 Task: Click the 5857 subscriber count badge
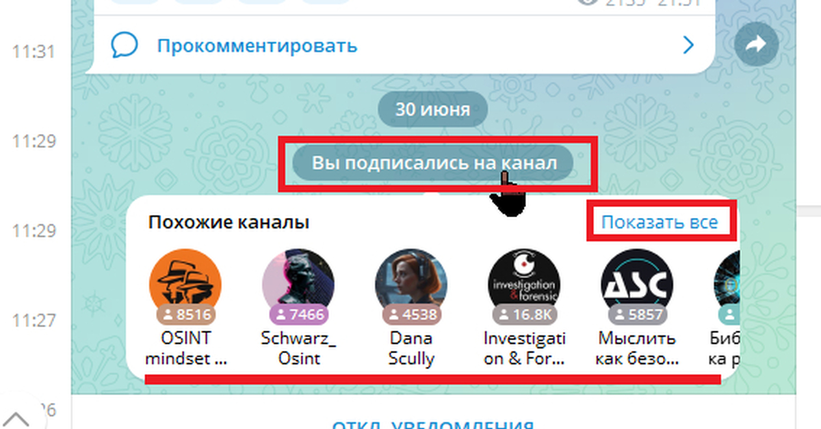click(637, 315)
